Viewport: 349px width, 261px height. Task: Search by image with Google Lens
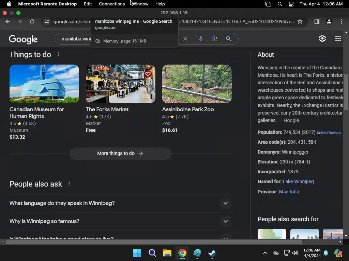point(214,39)
